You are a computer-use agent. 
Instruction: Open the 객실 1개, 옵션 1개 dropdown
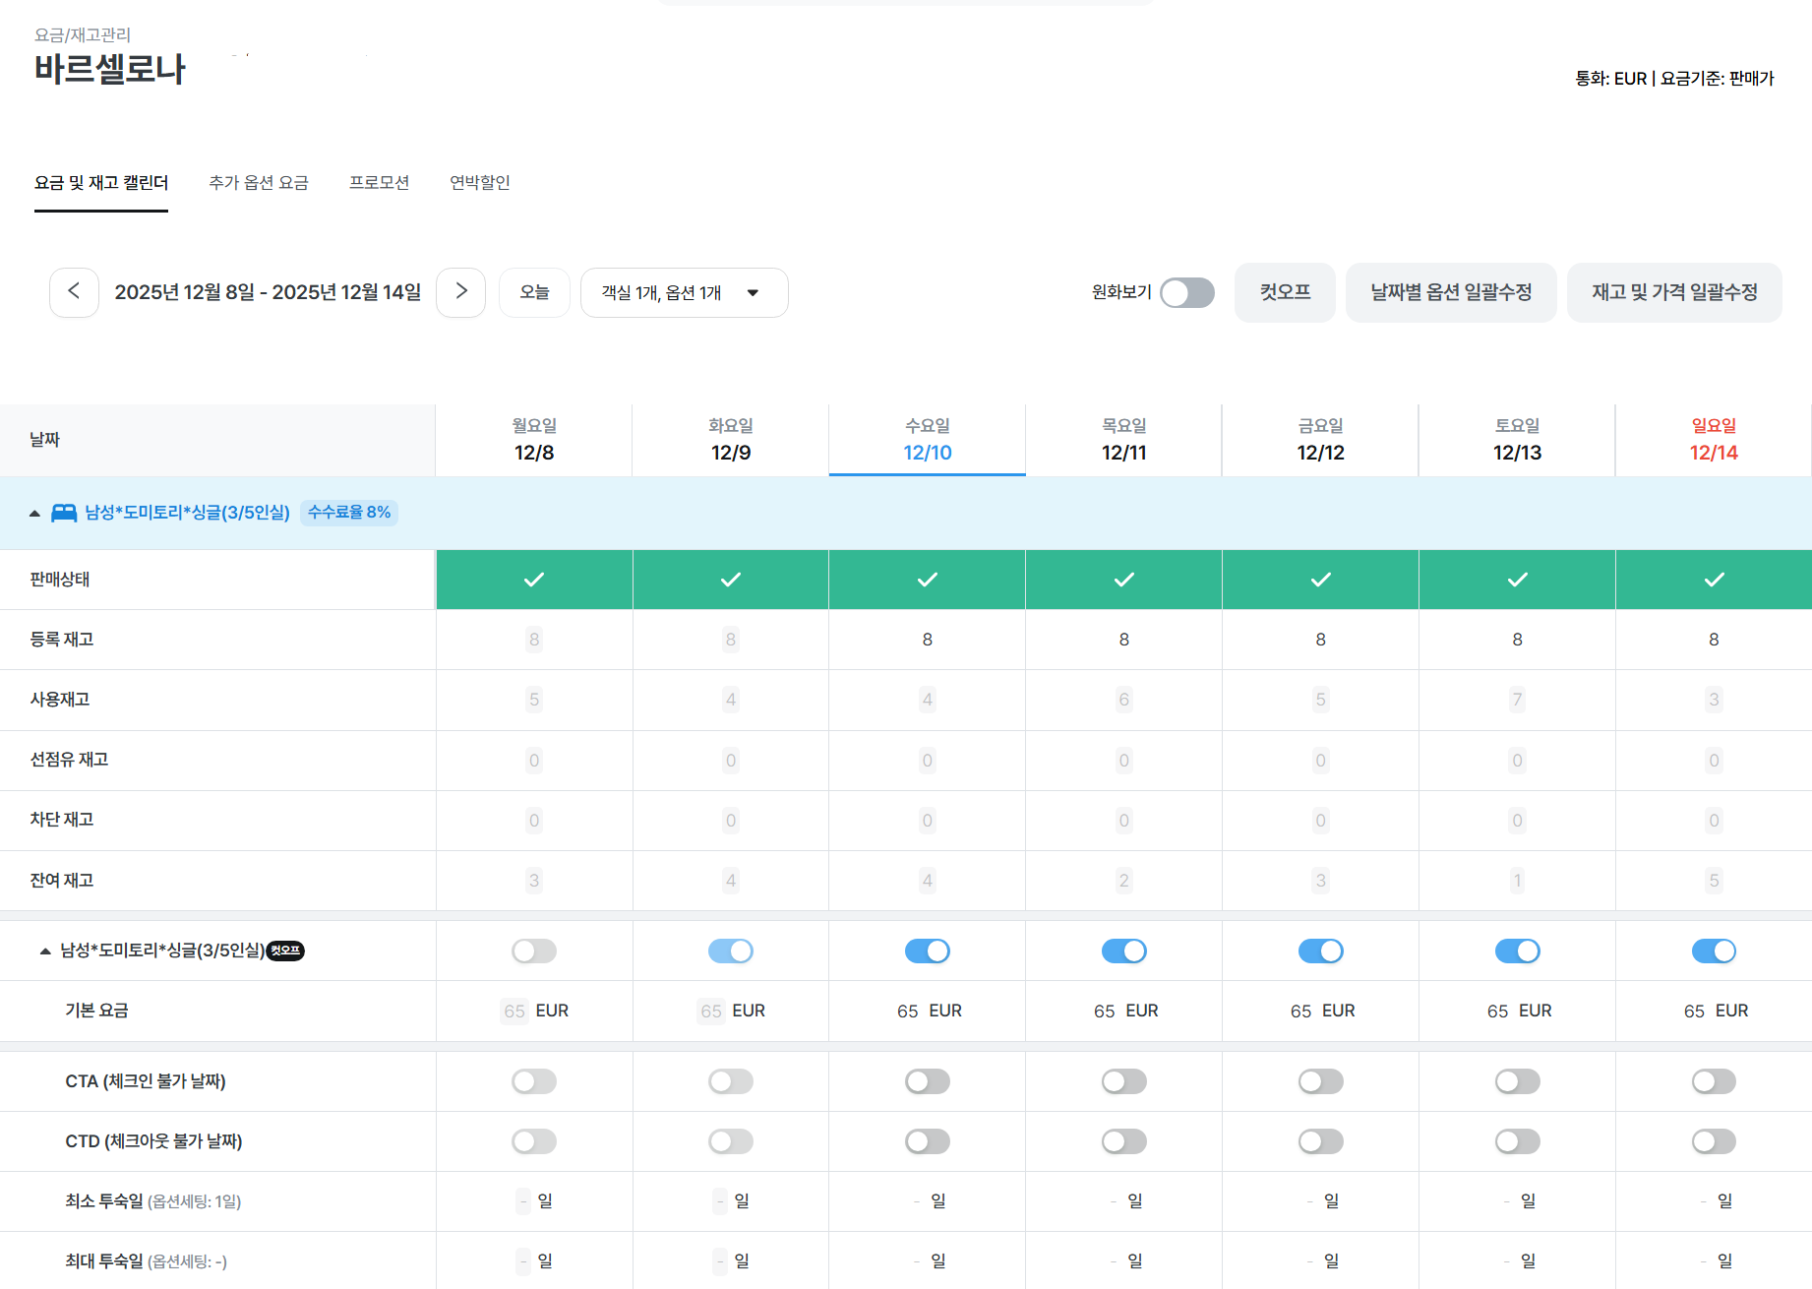point(684,293)
